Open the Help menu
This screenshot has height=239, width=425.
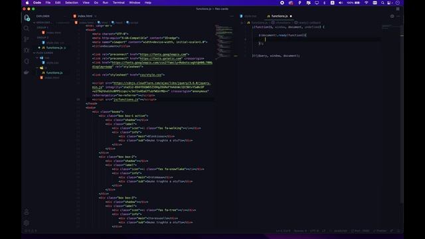[148, 3]
